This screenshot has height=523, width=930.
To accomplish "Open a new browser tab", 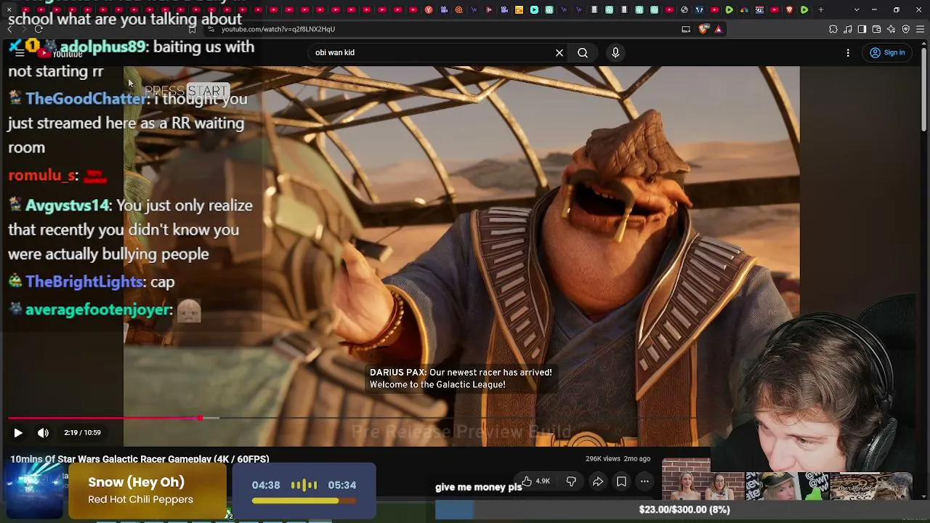I will click(x=821, y=9).
